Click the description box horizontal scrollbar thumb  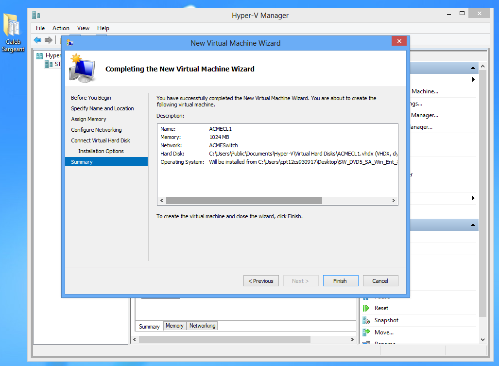coord(244,201)
